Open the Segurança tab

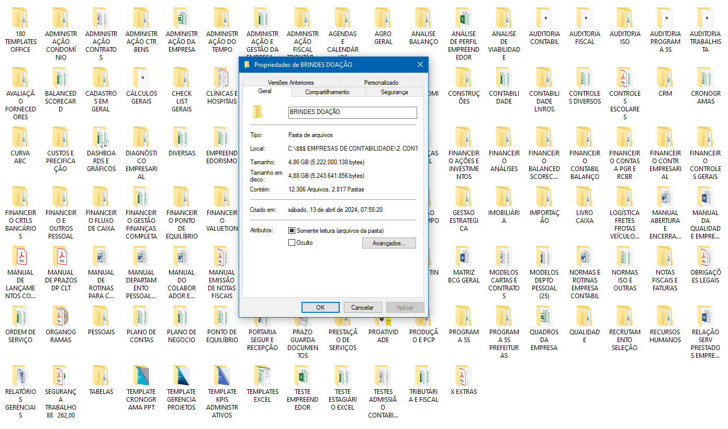point(394,92)
